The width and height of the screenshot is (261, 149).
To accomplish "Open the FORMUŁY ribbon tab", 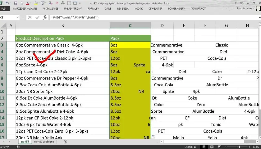I will point(93,9).
